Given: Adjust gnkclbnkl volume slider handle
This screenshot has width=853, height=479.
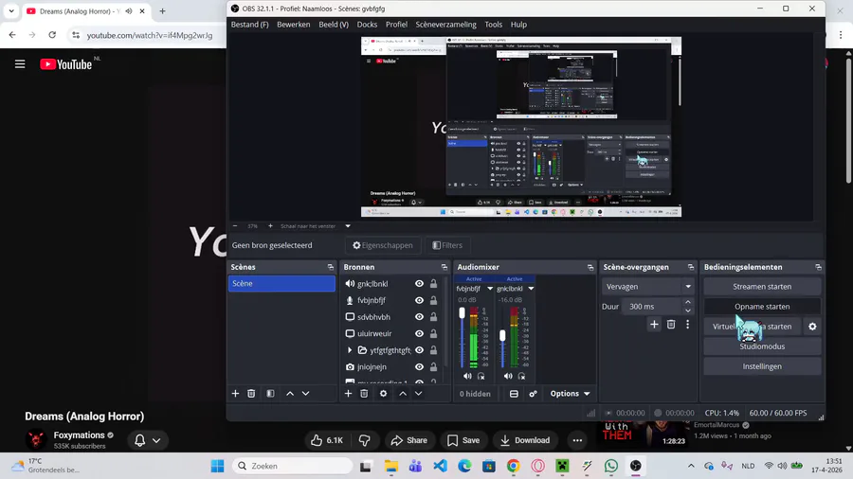Looking at the screenshot, I should [x=502, y=336].
